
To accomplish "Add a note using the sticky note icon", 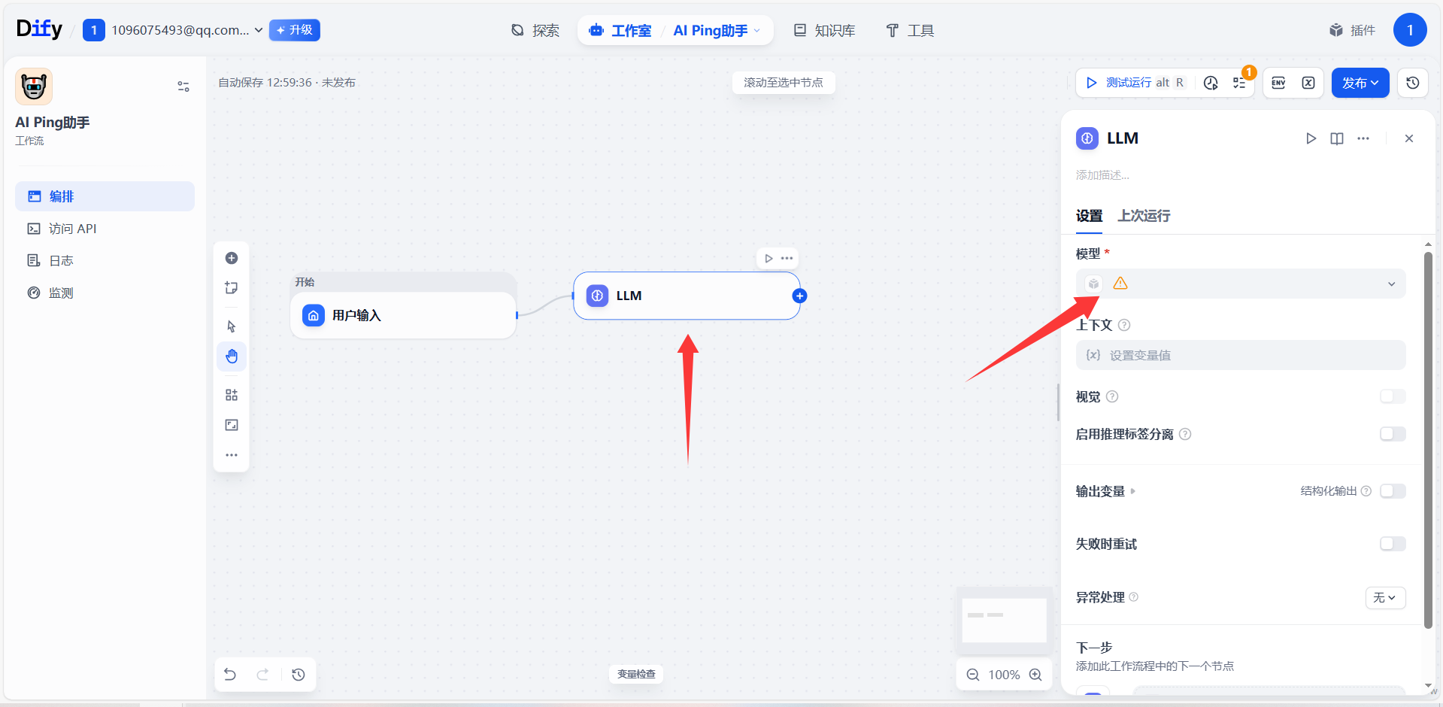I will pyautogui.click(x=232, y=288).
